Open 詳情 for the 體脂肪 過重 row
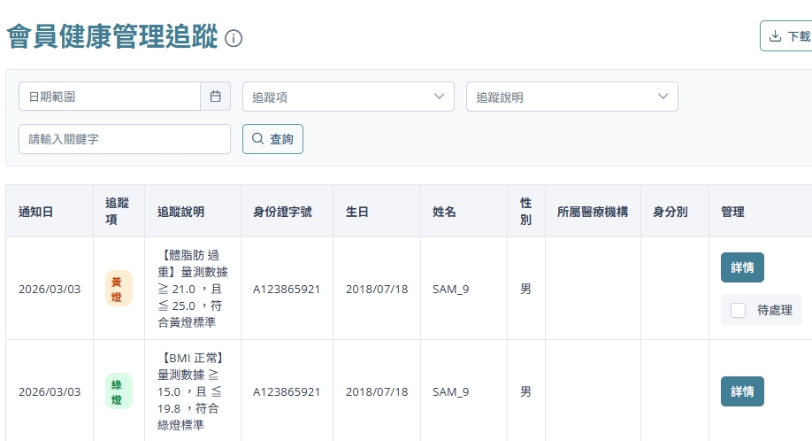Viewport: 812px width, 441px height. coord(742,267)
